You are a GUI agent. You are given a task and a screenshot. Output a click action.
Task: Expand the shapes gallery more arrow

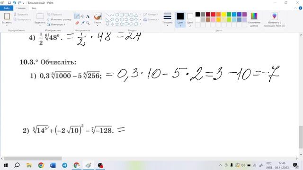pos(140,24)
